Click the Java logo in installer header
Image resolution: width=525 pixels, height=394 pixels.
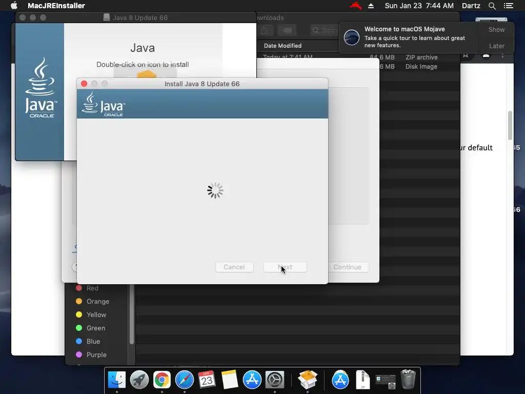[104, 104]
